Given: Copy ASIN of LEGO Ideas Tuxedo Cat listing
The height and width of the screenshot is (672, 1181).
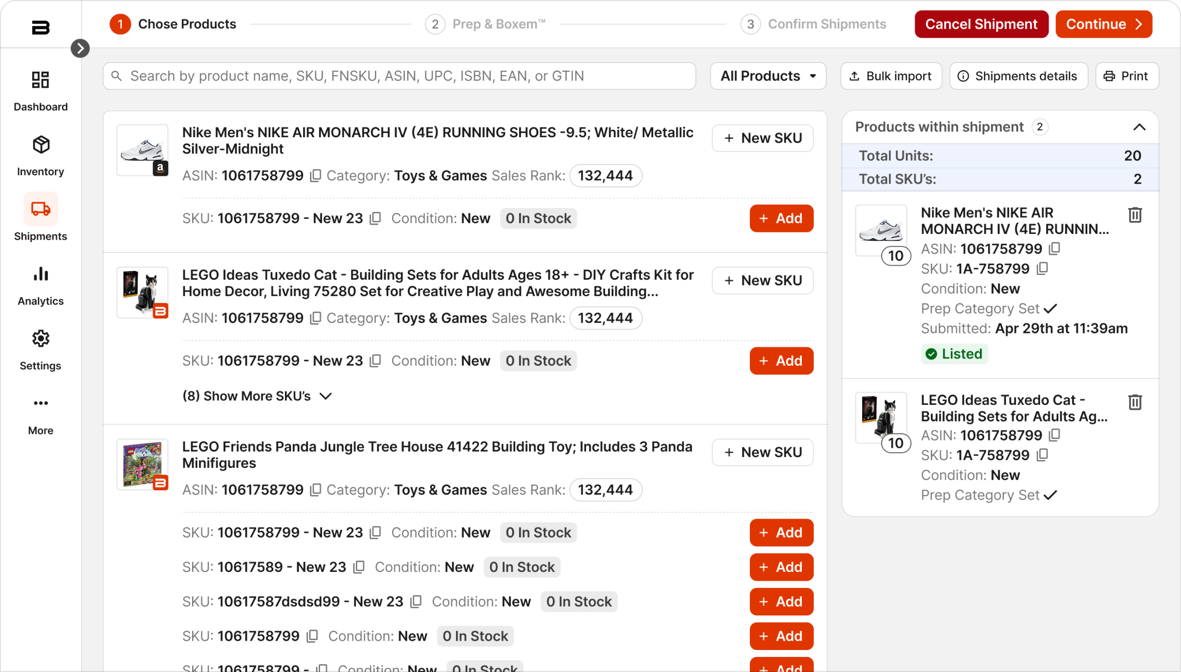Looking at the screenshot, I should tap(316, 318).
